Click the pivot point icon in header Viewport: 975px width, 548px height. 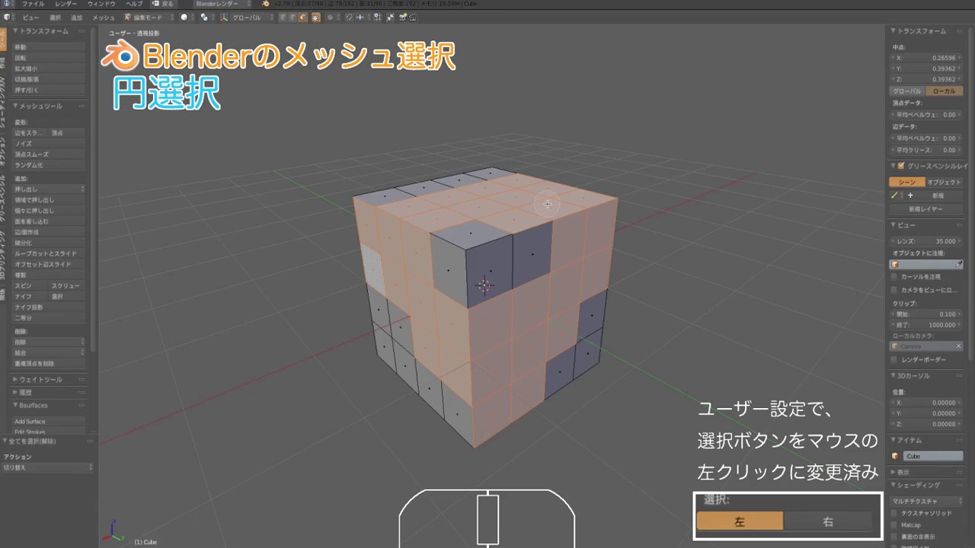tap(204, 17)
